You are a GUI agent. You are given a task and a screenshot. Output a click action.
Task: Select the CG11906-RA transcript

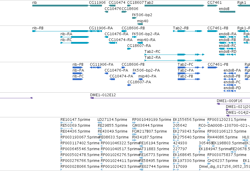pos(95,31)
